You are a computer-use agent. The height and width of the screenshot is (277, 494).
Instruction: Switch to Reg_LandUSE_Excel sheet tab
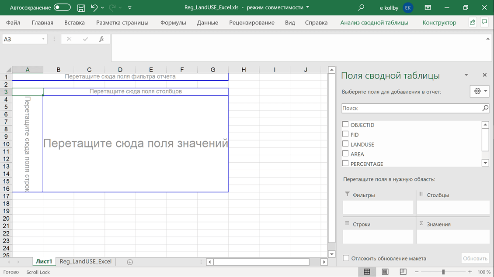pos(86,262)
